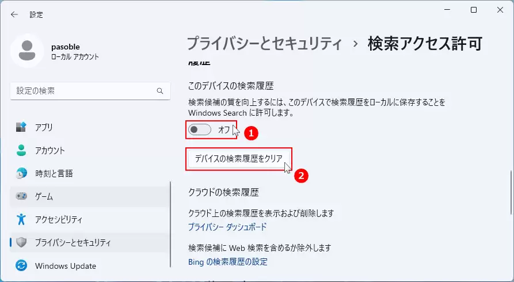The image size is (514, 282).
Task: Open アクセシビリティ via its figure icon
Action: [x=21, y=219]
